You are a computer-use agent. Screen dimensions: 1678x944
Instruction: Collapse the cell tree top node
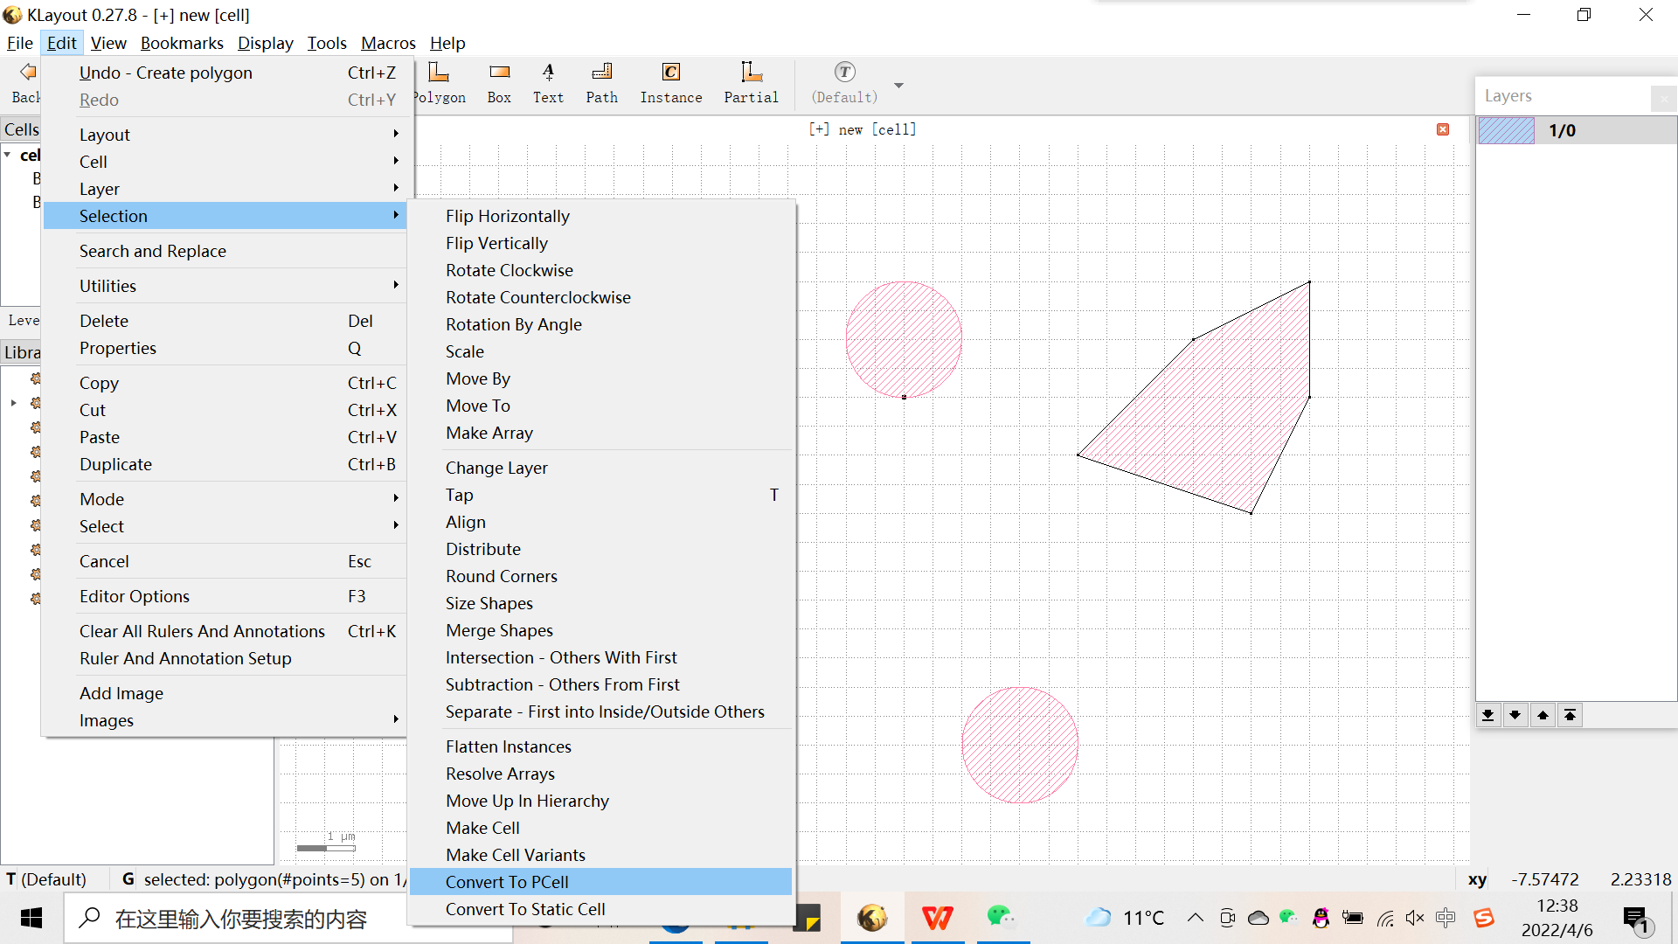pos(8,155)
